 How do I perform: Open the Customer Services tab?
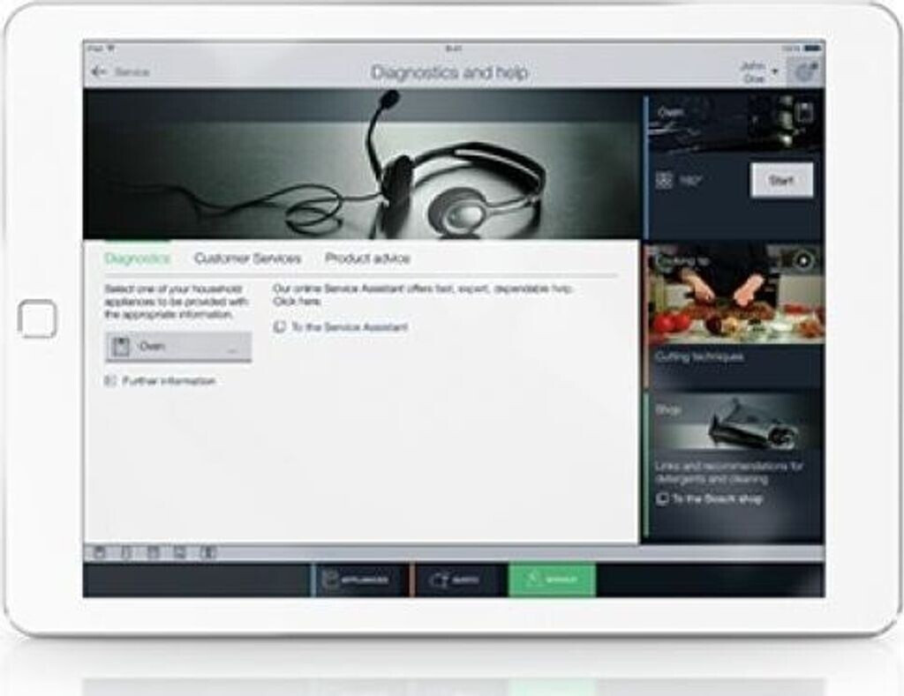point(247,258)
